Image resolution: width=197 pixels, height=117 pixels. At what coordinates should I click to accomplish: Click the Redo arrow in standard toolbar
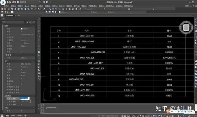pyautogui.click(x=44, y=9)
